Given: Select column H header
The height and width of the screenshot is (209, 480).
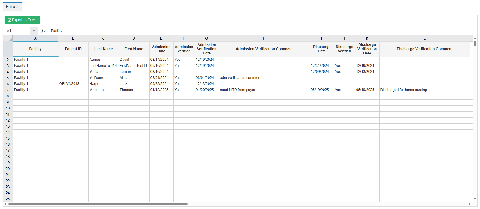Looking at the screenshot, I should coord(264,38).
